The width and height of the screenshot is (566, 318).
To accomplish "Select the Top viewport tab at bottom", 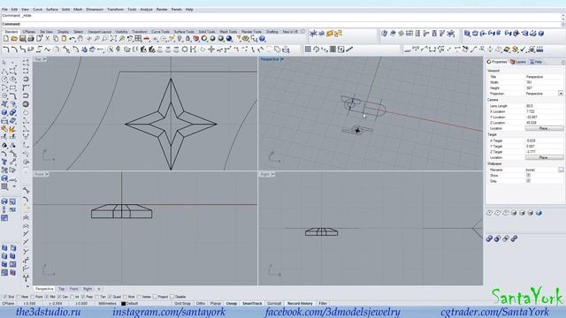I will (x=61, y=289).
